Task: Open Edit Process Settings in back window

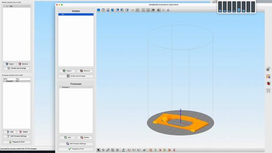Action: pos(17,136)
